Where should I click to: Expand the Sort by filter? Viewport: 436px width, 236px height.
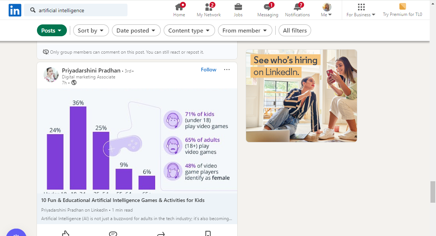[91, 30]
